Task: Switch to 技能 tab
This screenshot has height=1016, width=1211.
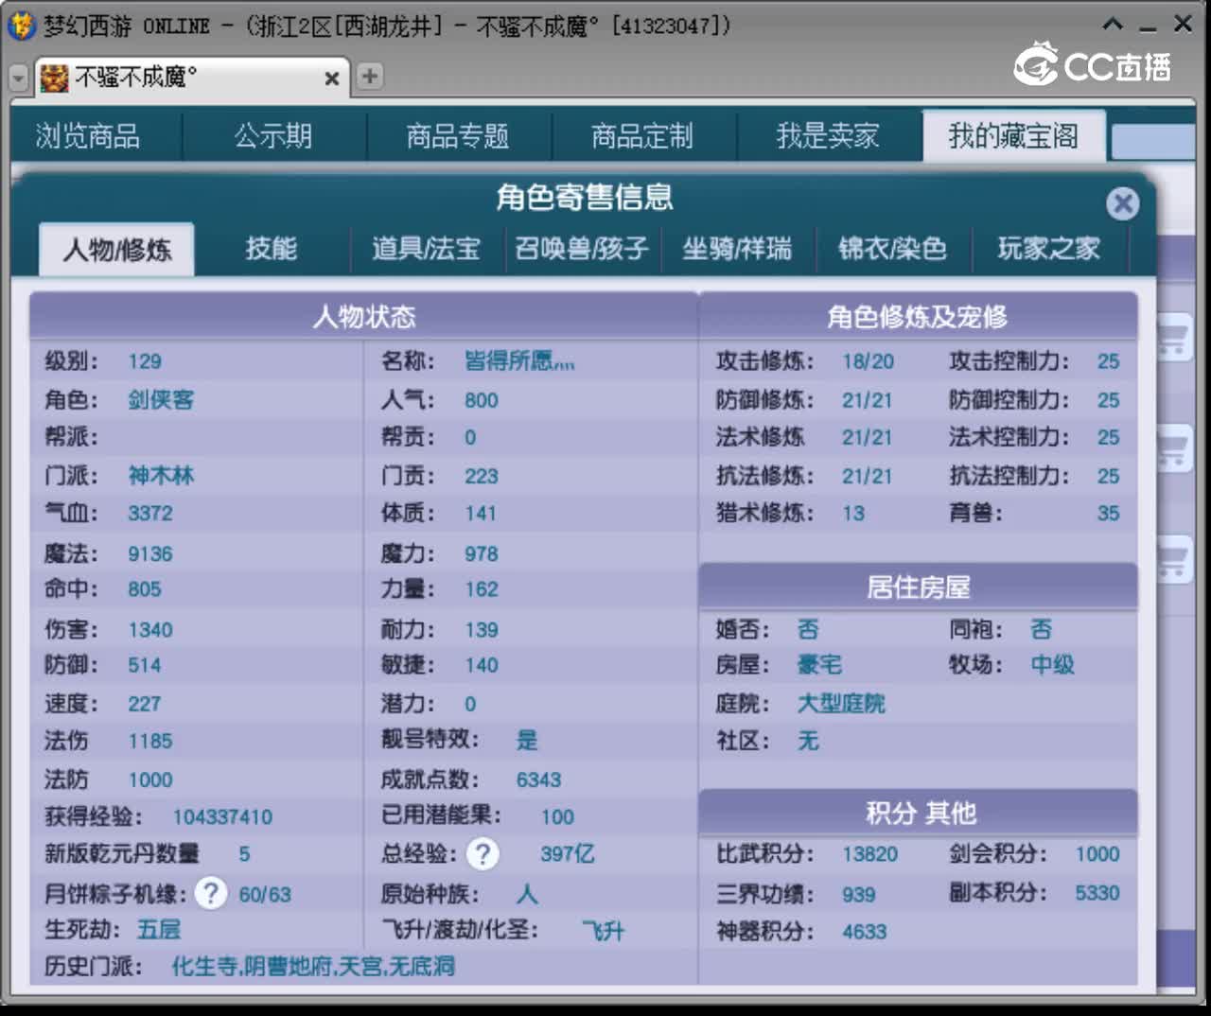Action: [x=272, y=249]
